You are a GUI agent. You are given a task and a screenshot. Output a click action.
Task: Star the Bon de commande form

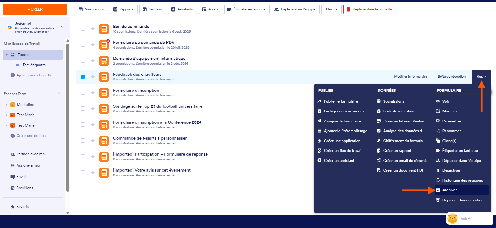tap(93, 29)
